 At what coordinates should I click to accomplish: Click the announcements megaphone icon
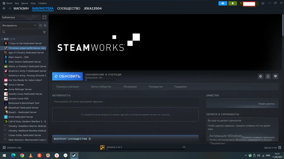(222, 3)
